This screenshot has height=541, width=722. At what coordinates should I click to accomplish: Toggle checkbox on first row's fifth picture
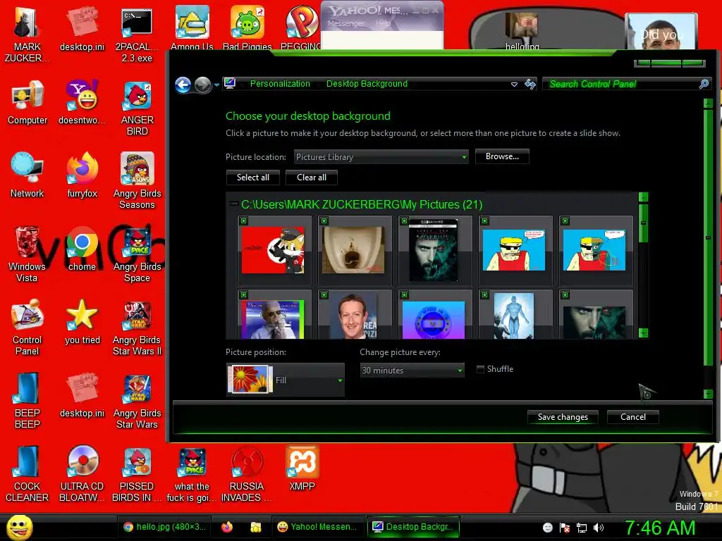(x=565, y=220)
